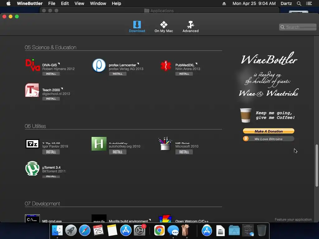Click the 05 Science & Education heading

[x=50, y=47]
